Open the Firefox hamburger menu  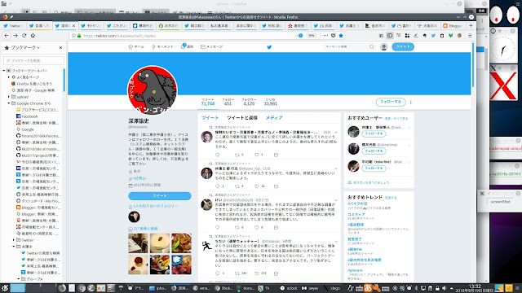pos(470,36)
